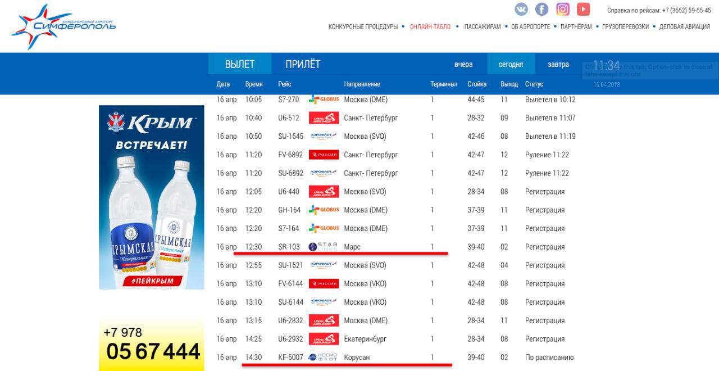Click the Ural Airlines logo for U6-2832
The height and width of the screenshot is (371, 719).
click(324, 320)
